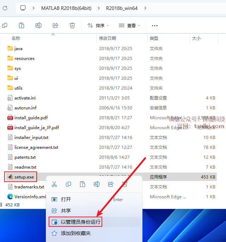Image resolution: width=226 pixels, height=242 pixels.
Task: Open MATLAB R2018b(64bit) breadcrumb folder
Action: click(x=66, y=8)
